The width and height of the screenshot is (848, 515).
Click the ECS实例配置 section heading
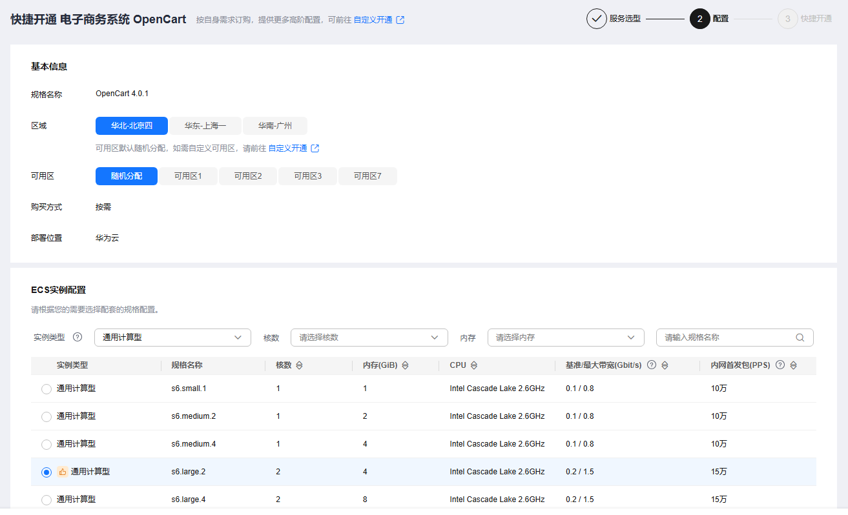coord(58,290)
